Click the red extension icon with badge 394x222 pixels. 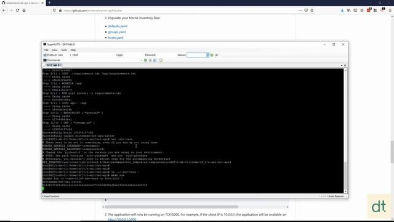coord(369,10)
